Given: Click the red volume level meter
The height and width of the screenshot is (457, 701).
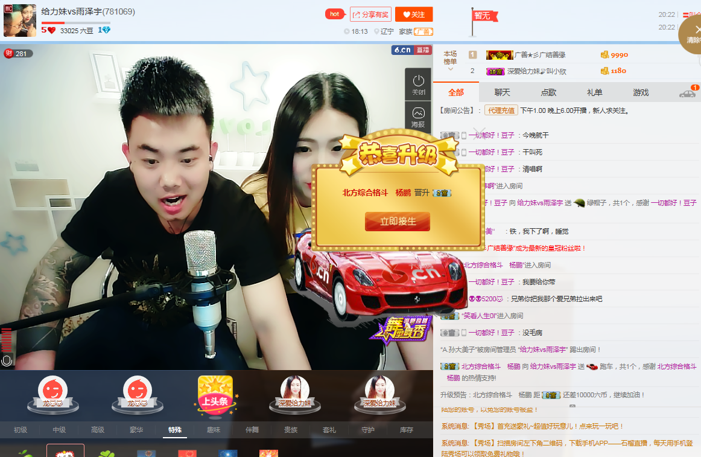Looking at the screenshot, I should (x=6, y=340).
